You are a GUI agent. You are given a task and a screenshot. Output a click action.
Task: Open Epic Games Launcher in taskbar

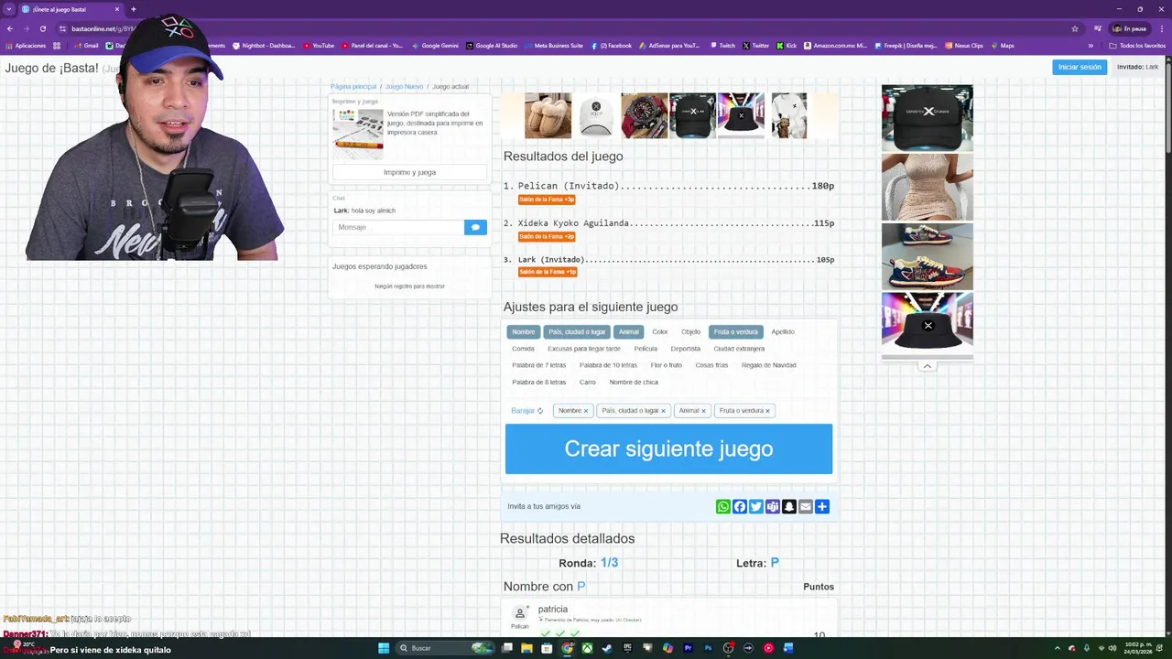tap(627, 648)
